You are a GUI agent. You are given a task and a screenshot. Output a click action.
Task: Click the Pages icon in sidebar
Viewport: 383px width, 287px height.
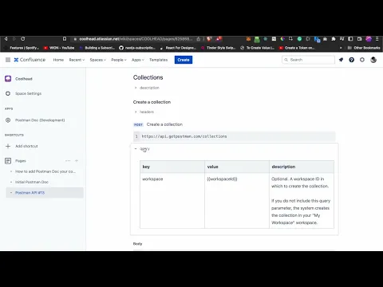[8, 161]
